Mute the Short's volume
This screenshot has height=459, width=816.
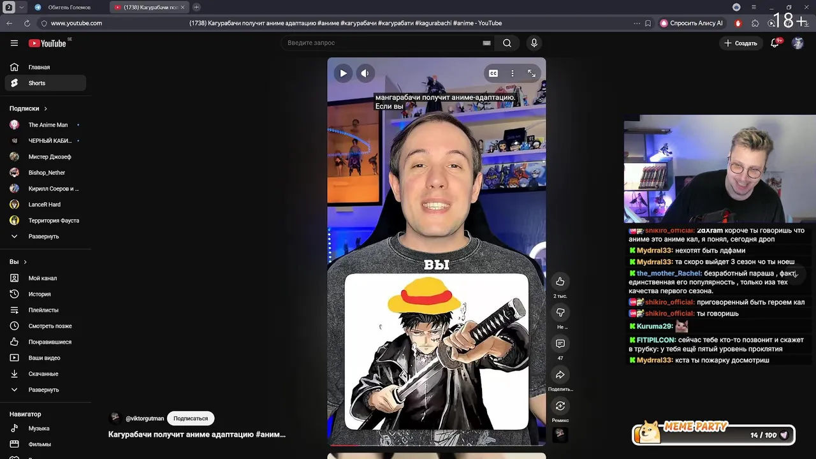[x=365, y=73]
